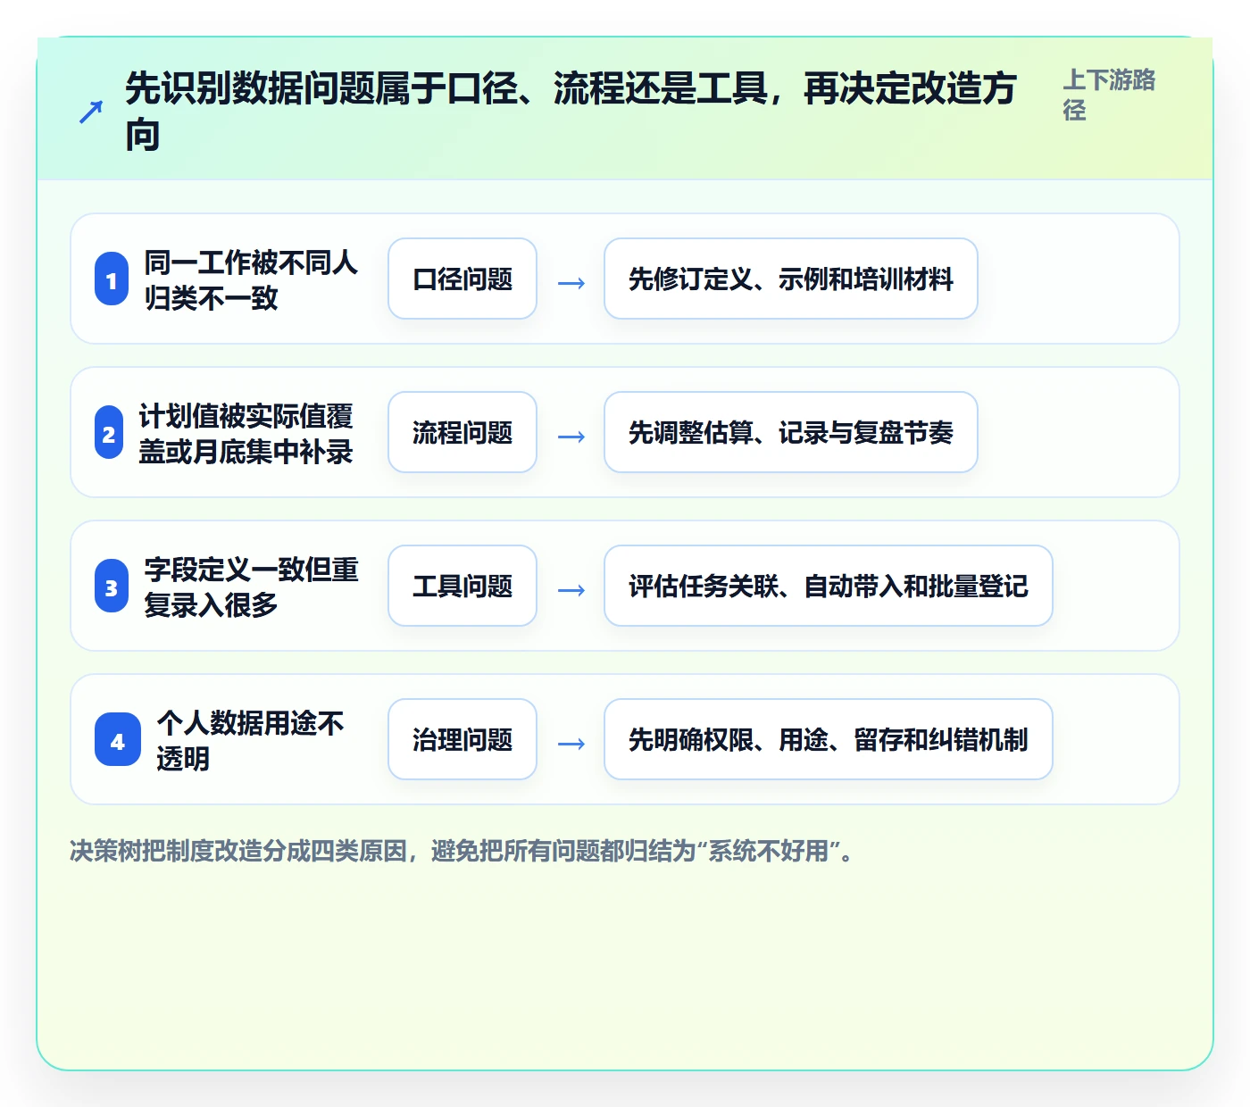1250x1107 pixels.
Task: Click the text 同一工作被不同人归类不一致
Action: coord(252,279)
